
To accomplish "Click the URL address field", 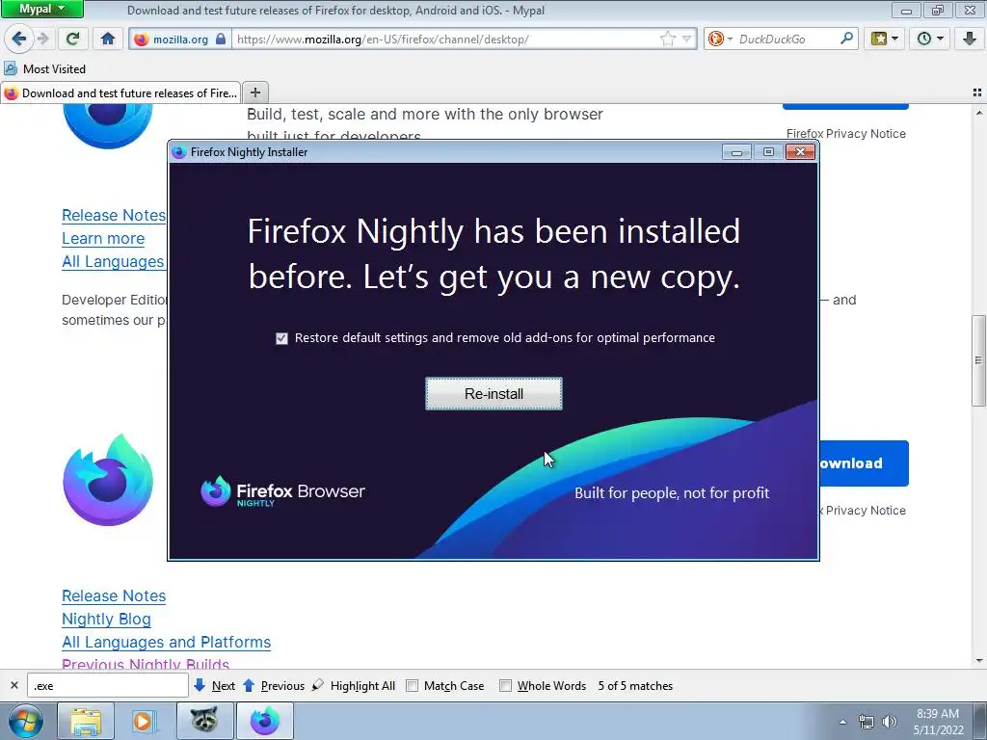I will point(445,39).
